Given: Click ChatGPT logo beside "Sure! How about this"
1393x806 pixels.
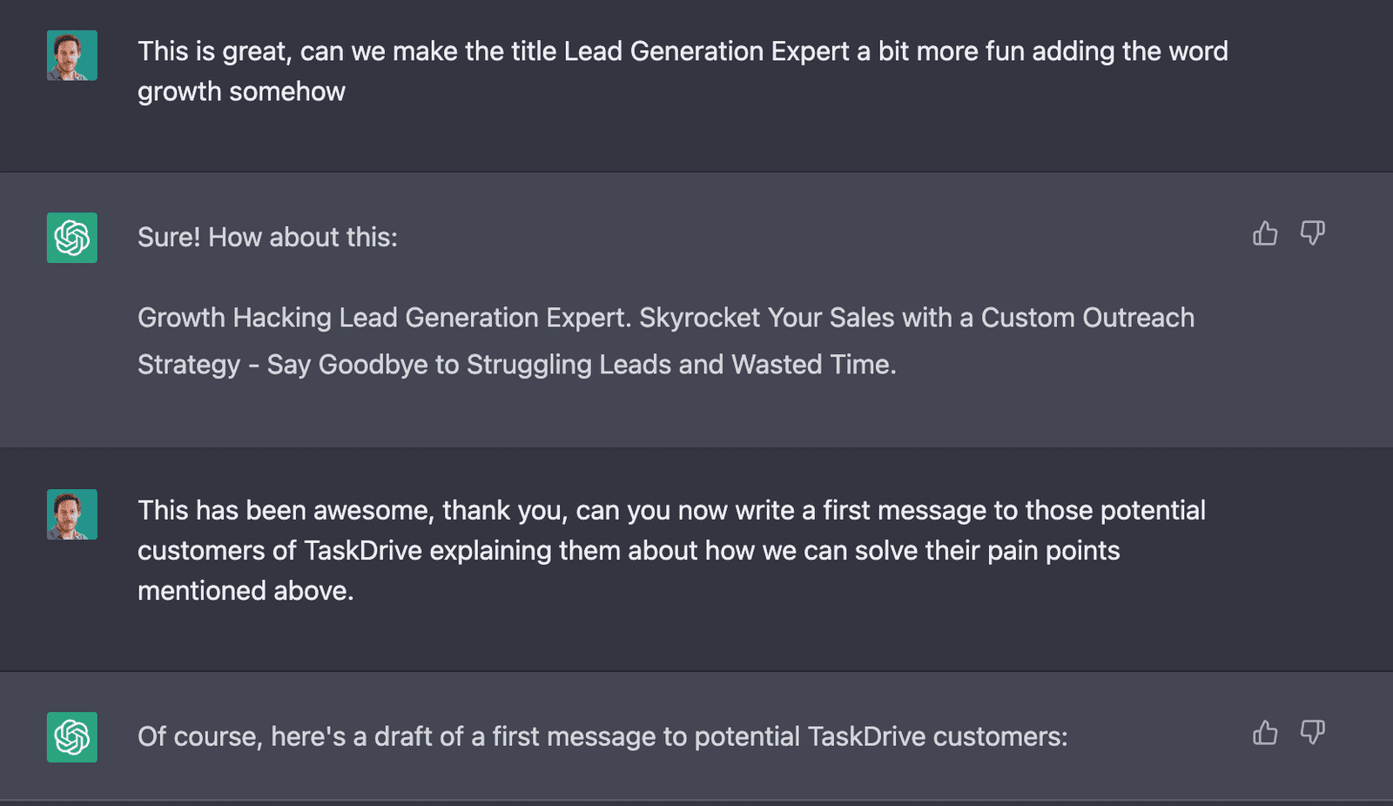Looking at the screenshot, I should [72, 238].
